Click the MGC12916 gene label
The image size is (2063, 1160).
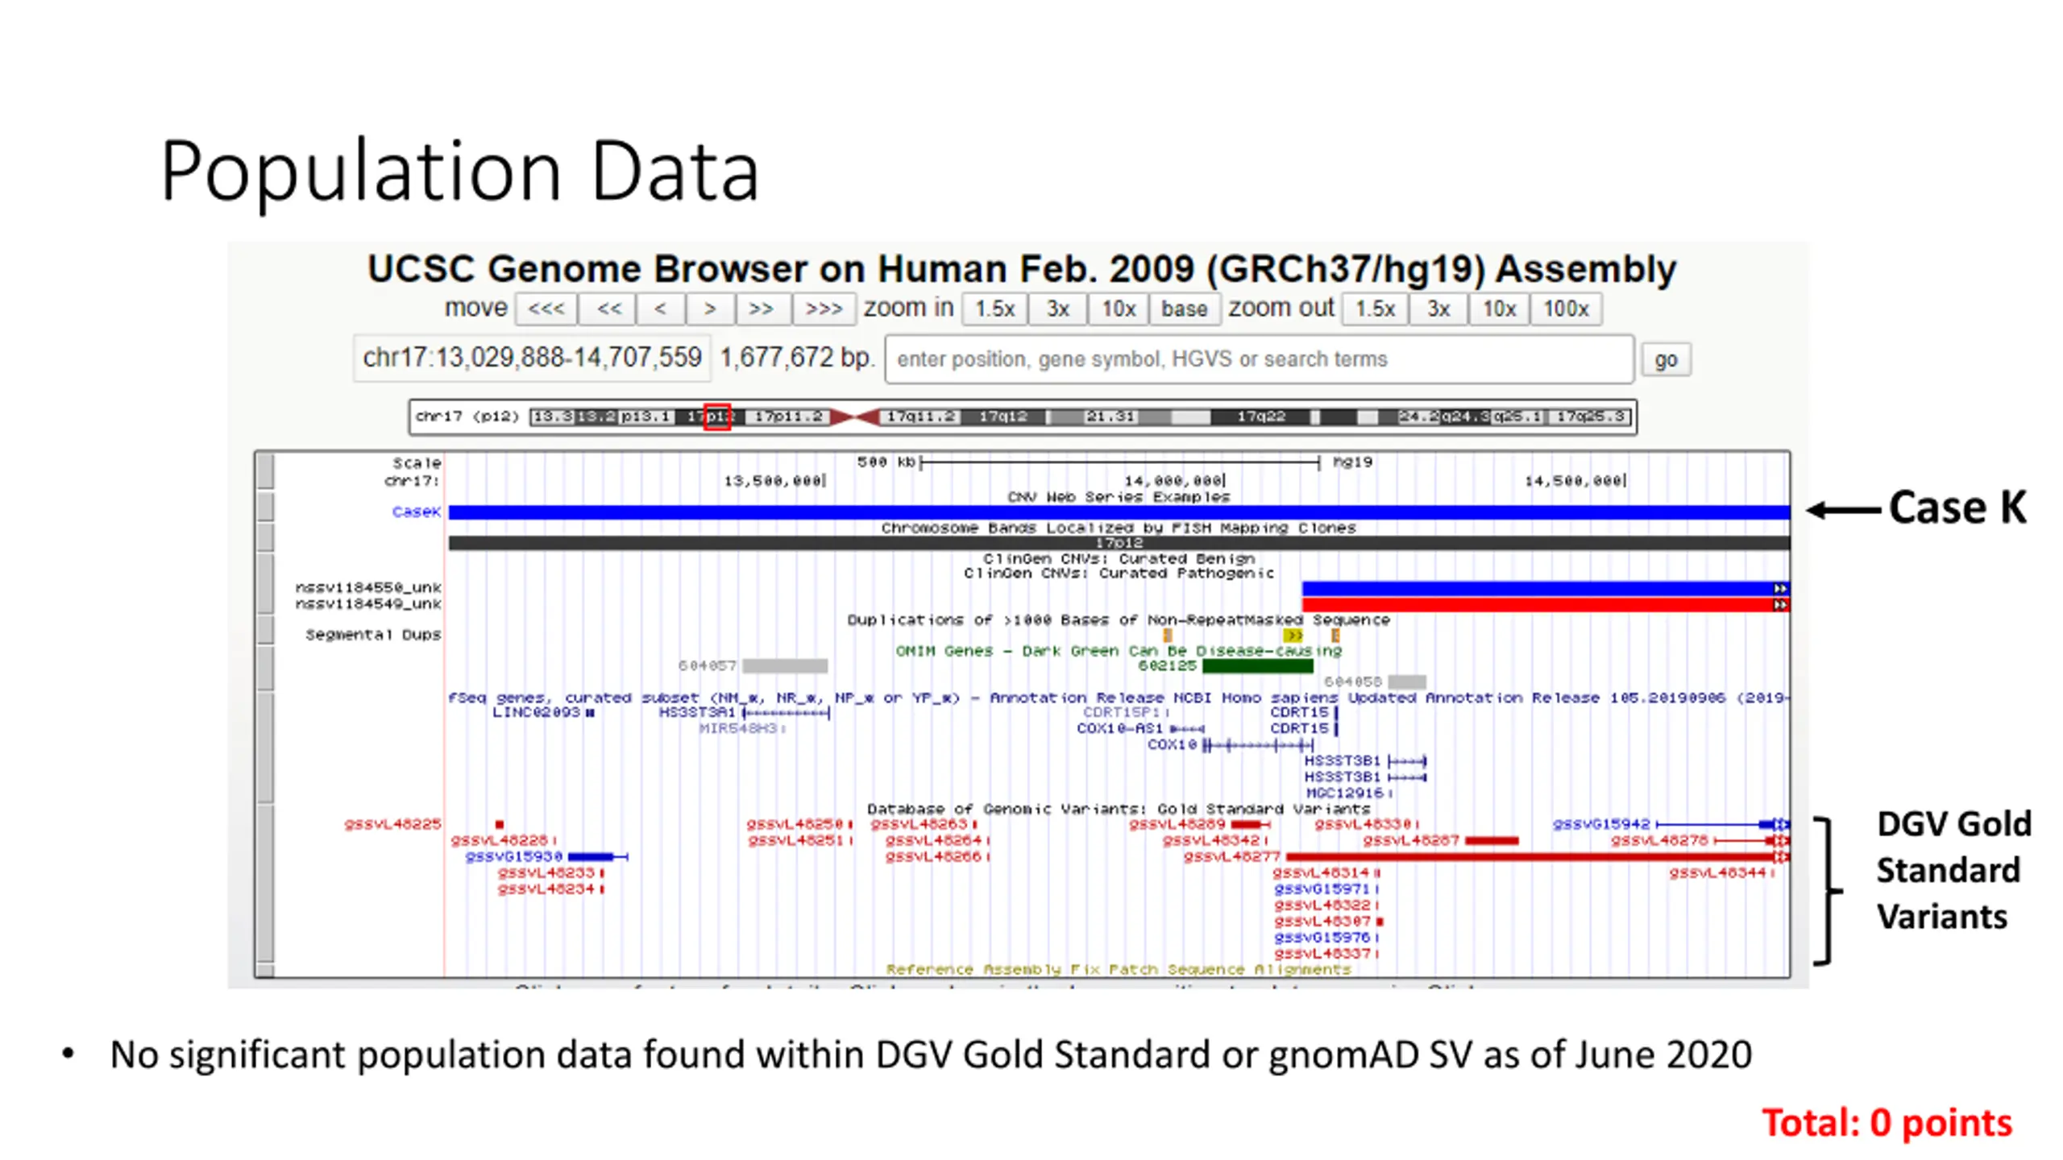(x=1344, y=793)
